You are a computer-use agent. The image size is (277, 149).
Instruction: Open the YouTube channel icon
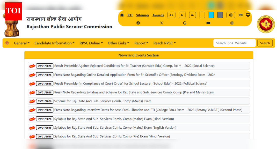point(208,23)
